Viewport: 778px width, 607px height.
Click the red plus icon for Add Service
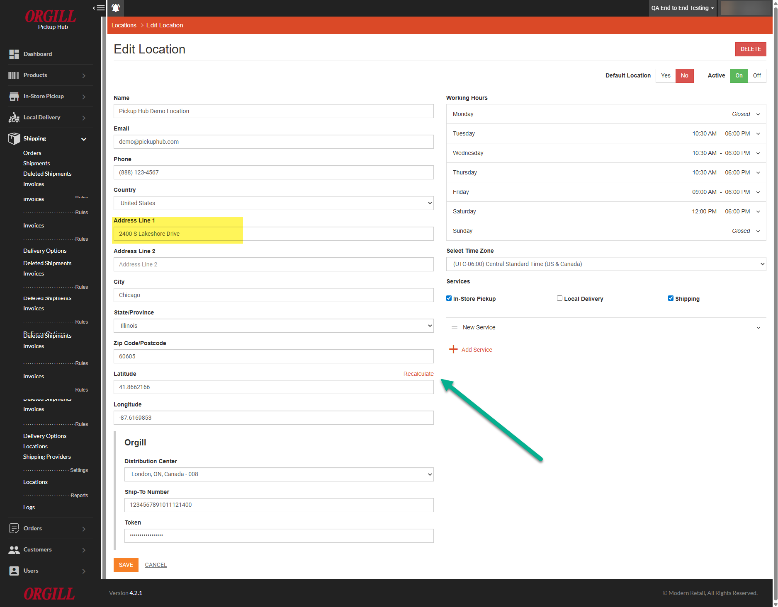(x=453, y=349)
